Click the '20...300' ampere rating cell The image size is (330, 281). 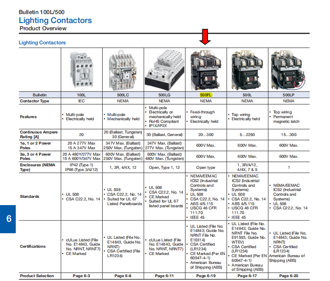pyautogui.click(x=206, y=134)
